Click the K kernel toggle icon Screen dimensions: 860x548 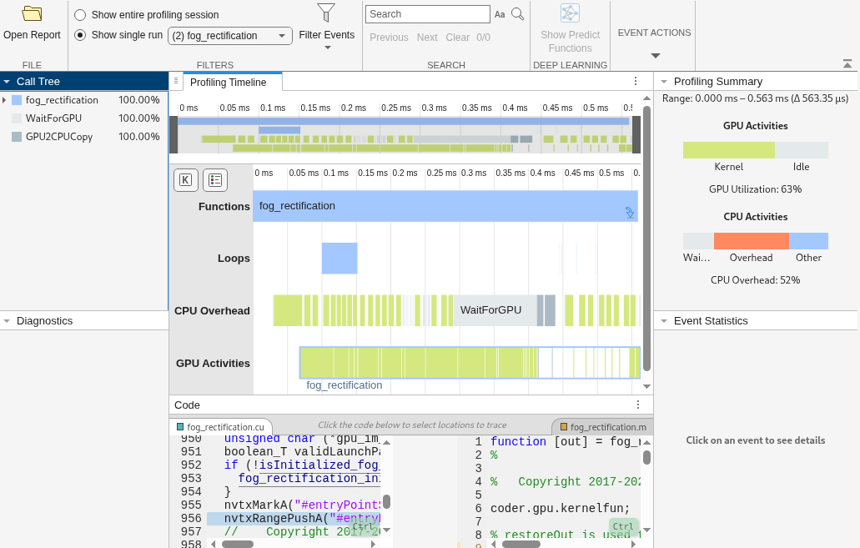click(x=185, y=180)
